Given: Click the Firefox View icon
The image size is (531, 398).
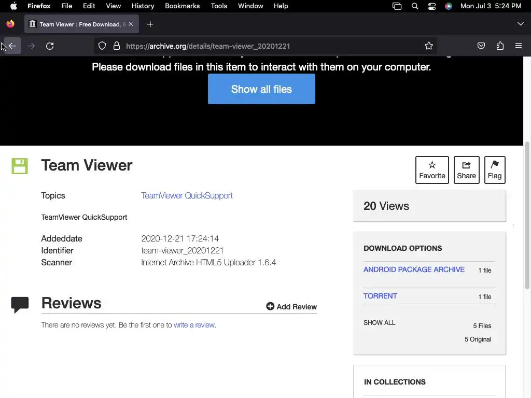Looking at the screenshot, I should [x=10, y=24].
